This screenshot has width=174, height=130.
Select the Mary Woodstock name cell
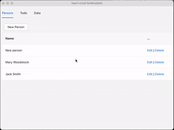point(17,62)
